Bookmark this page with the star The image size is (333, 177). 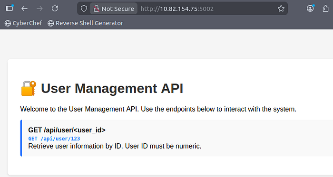pyautogui.click(x=281, y=9)
